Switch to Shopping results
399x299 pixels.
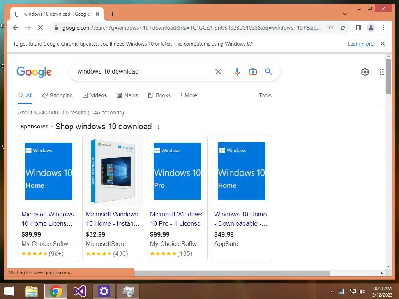pyautogui.click(x=58, y=96)
